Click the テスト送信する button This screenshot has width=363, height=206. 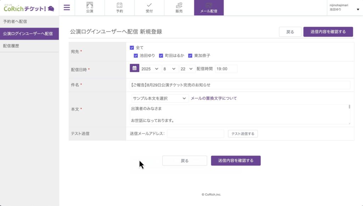pos(243,134)
